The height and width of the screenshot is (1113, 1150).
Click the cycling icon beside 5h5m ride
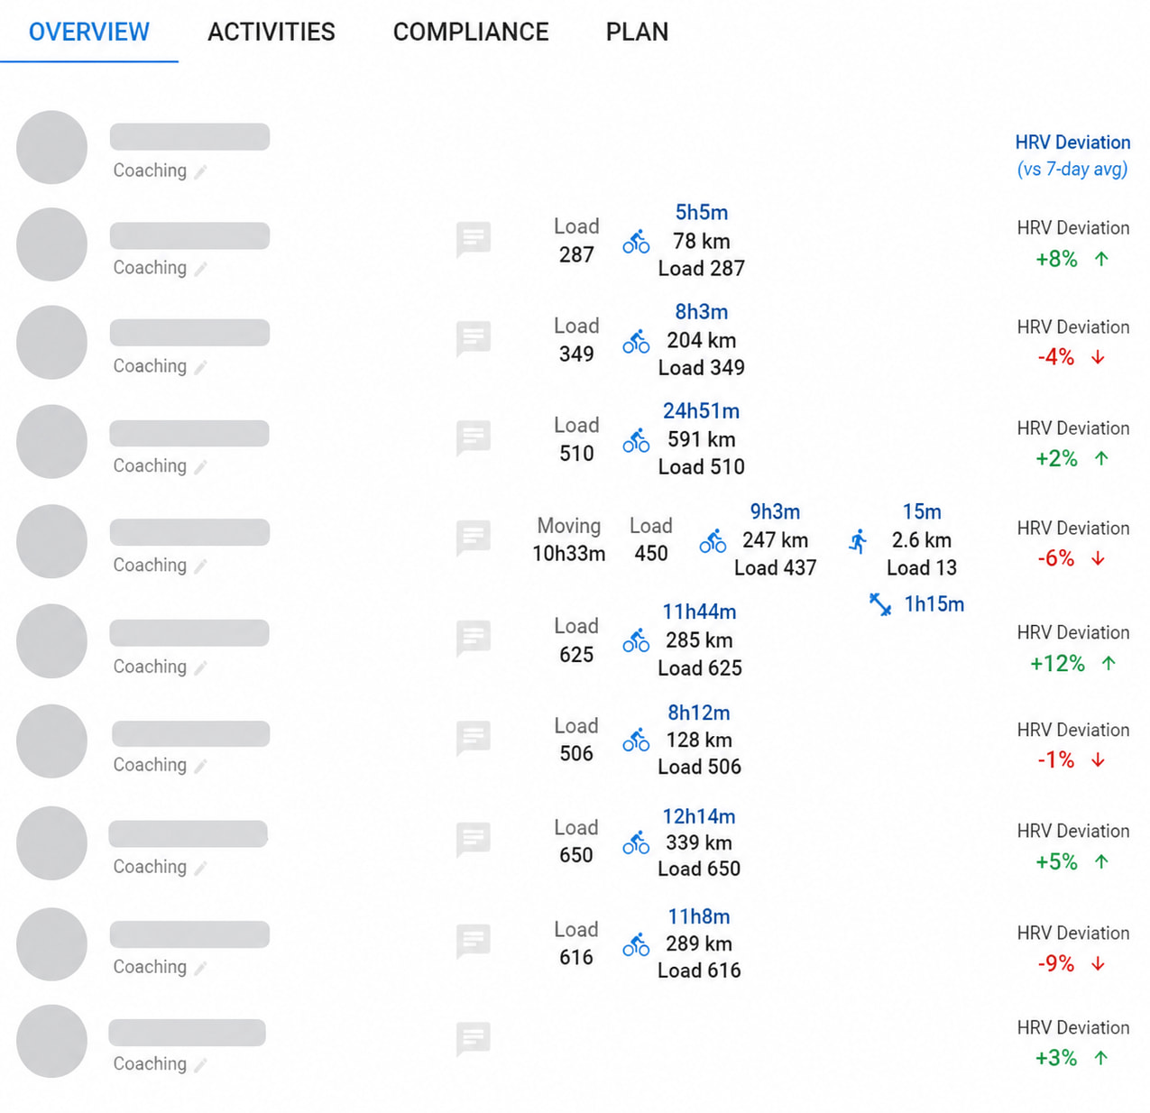tap(636, 241)
